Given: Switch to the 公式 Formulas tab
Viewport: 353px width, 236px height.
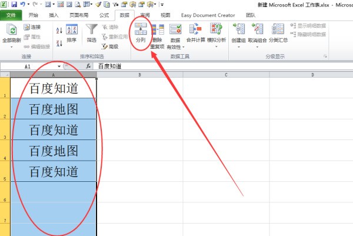Looking at the screenshot, I should point(104,15).
